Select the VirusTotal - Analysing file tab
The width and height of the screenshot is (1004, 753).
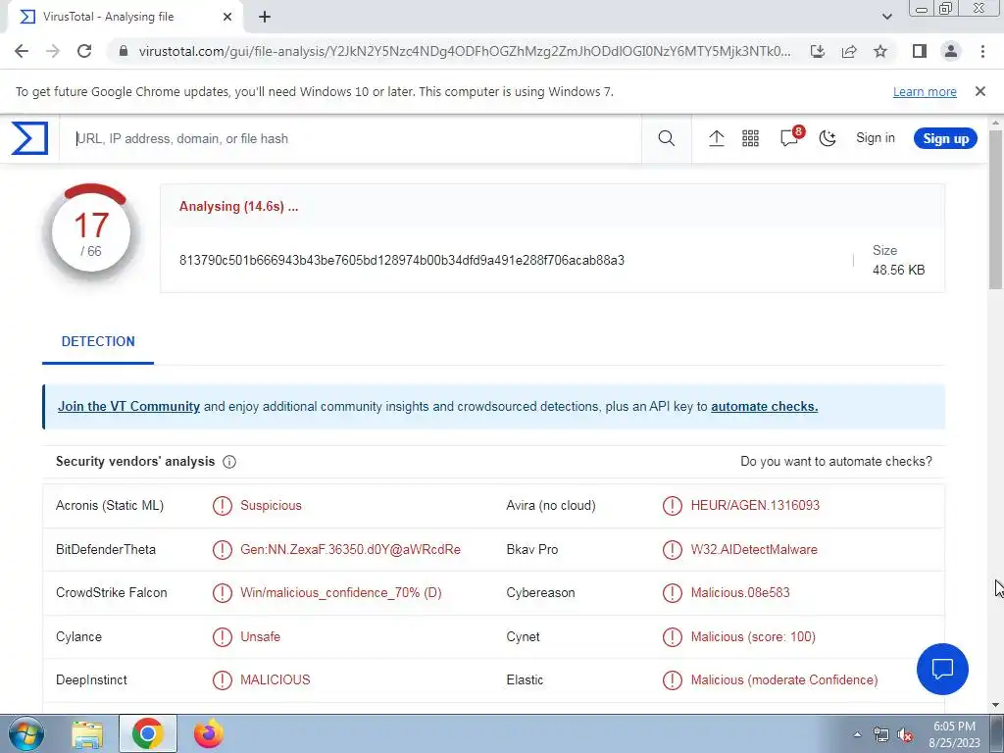click(125, 17)
